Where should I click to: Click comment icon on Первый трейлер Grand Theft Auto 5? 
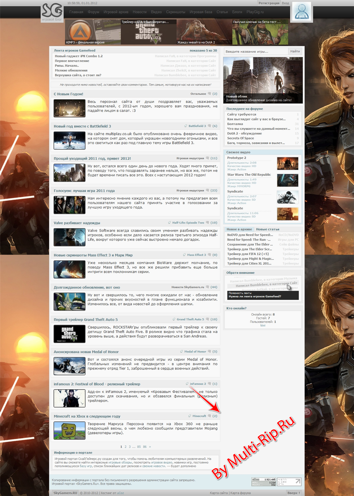pyautogui.click(x=208, y=319)
